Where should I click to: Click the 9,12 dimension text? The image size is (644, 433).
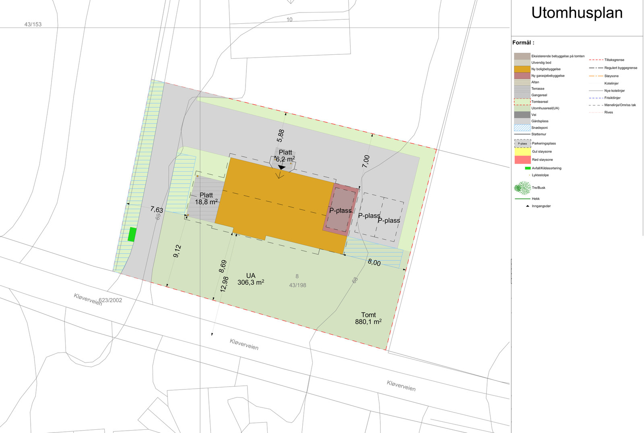177,251
